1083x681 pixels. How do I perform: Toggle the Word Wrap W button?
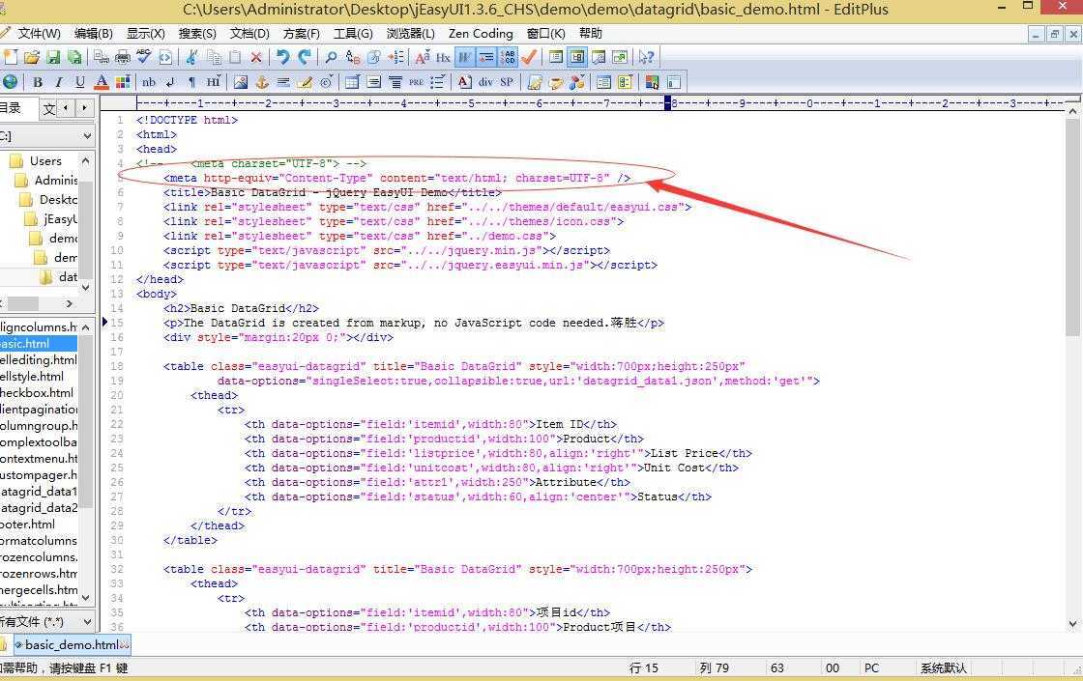(465, 57)
